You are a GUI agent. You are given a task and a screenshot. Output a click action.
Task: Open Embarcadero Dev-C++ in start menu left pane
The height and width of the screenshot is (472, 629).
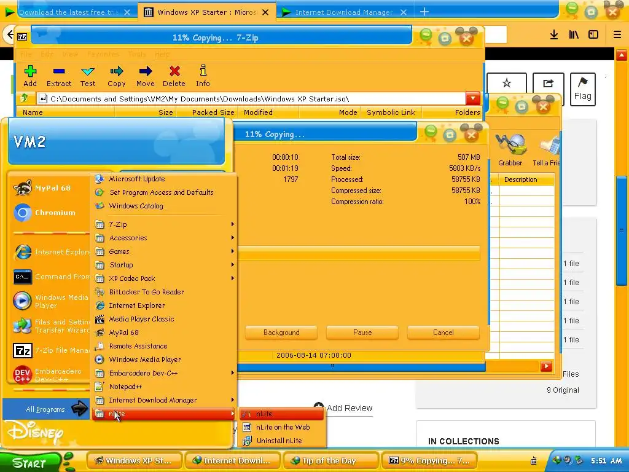pyautogui.click(x=50, y=375)
